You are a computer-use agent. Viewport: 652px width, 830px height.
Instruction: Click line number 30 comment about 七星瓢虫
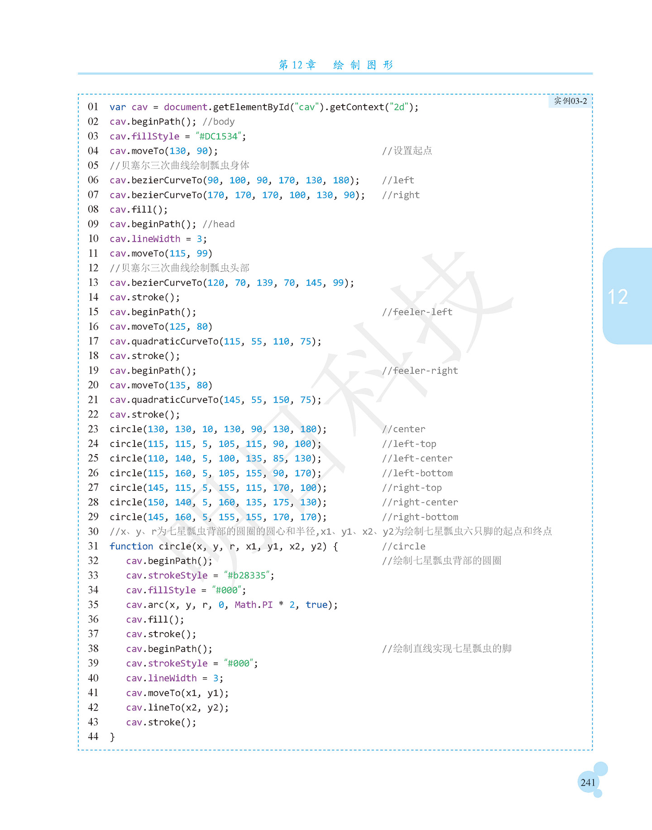[x=331, y=532]
